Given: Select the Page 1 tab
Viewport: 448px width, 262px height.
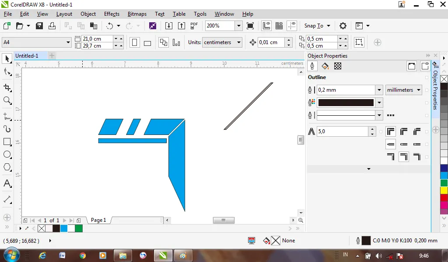Looking at the screenshot, I should pyautogui.click(x=98, y=220).
